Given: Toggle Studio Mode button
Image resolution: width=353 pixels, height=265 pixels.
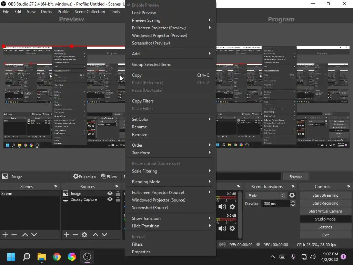Looking at the screenshot, I should click(325, 219).
